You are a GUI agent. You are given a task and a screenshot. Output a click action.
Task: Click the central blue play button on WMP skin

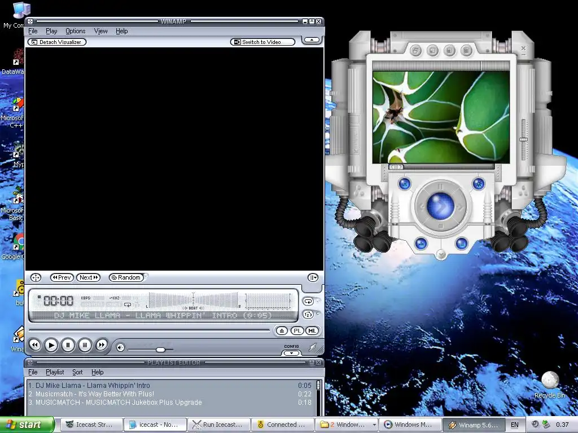click(440, 206)
